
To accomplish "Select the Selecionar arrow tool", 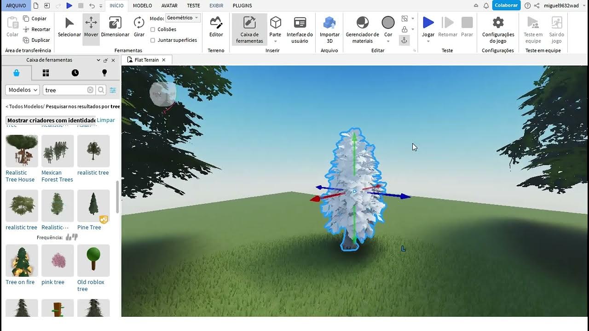I will click(x=69, y=28).
